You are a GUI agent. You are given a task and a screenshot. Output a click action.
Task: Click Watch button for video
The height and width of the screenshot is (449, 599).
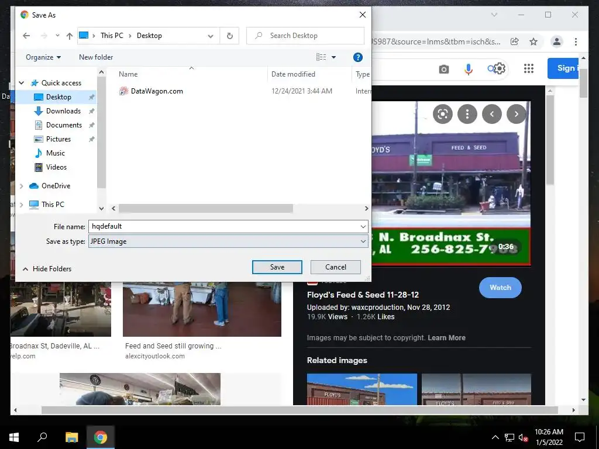tap(500, 288)
